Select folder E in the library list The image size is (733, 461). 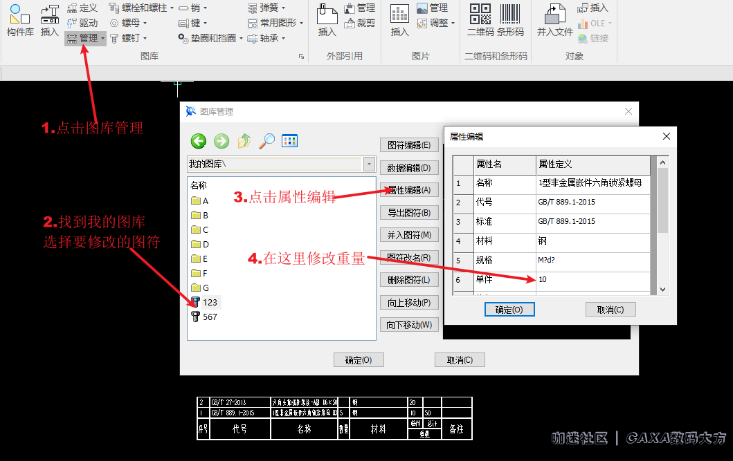(199, 259)
